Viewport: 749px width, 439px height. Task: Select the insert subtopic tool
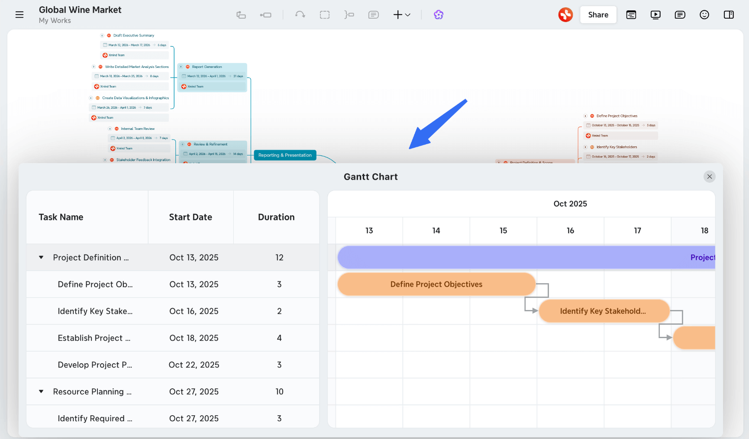coord(241,14)
